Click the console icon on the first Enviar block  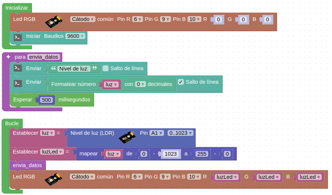tap(18, 68)
